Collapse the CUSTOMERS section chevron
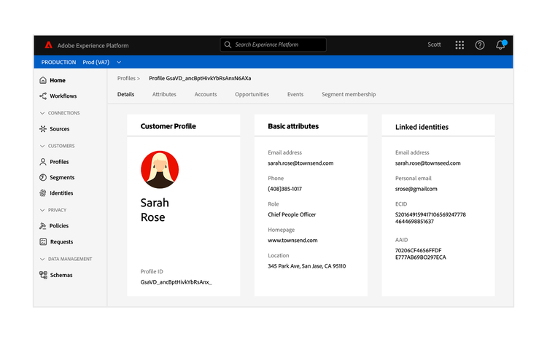547x342 pixels. point(42,146)
